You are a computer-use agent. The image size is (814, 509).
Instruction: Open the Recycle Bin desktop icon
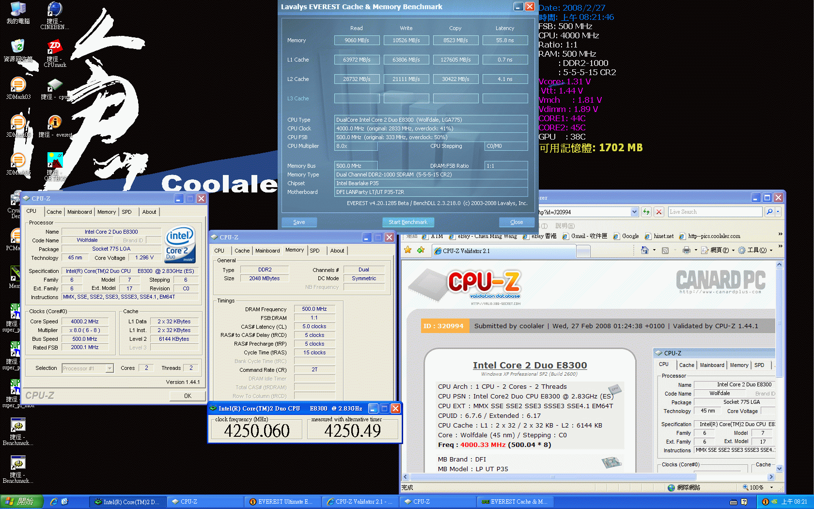[x=18, y=50]
